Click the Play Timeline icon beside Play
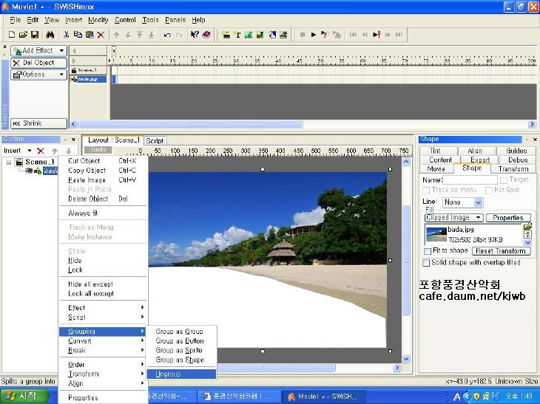The height and width of the screenshot is (404, 540). (x=325, y=35)
